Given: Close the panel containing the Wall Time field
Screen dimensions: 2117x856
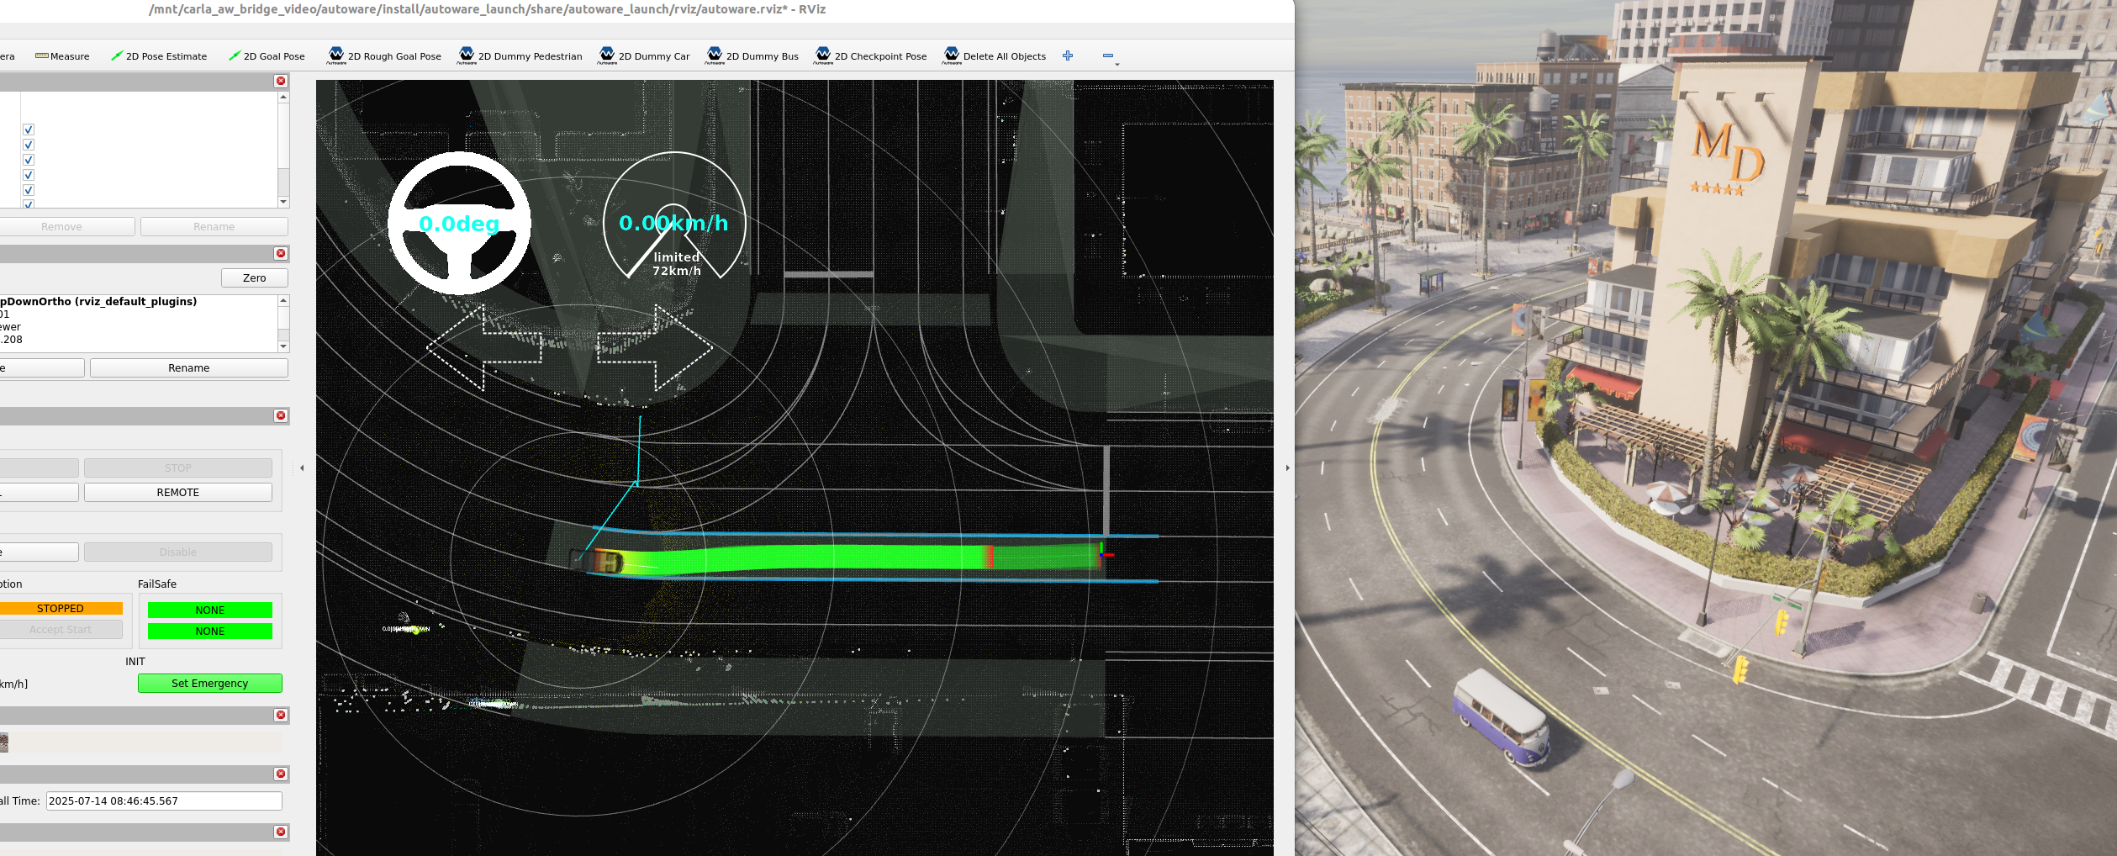Looking at the screenshot, I should click(x=281, y=774).
